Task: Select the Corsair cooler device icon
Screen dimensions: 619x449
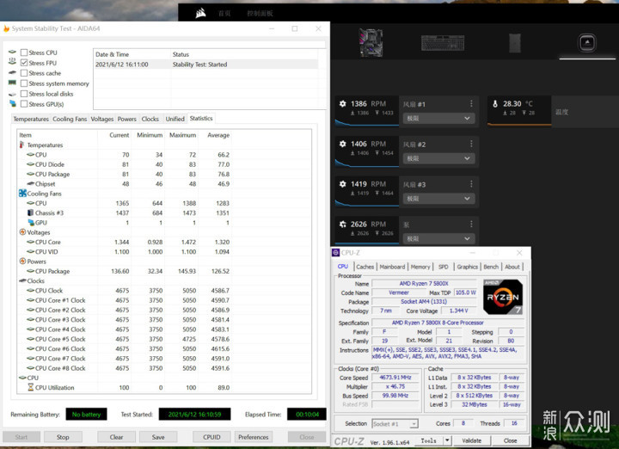Action: [587, 42]
